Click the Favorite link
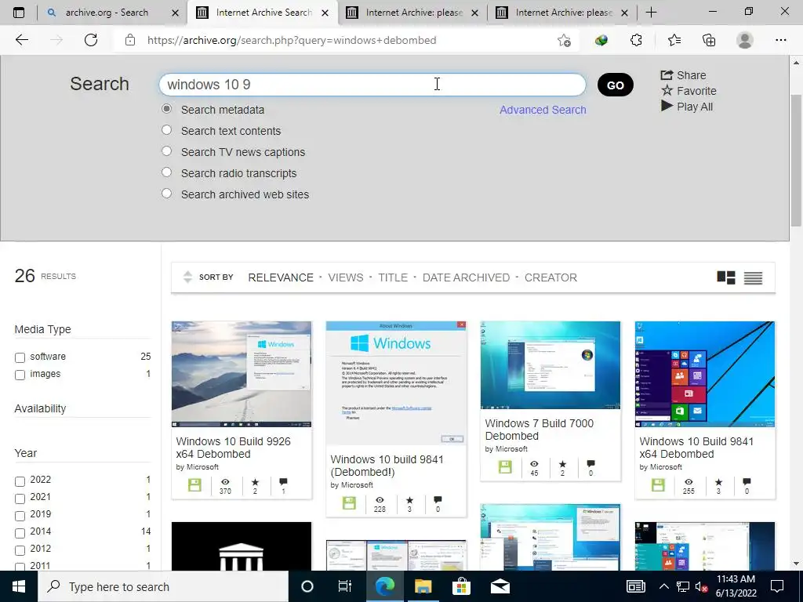Image resolution: width=803 pixels, height=602 pixels. pyautogui.click(x=689, y=91)
